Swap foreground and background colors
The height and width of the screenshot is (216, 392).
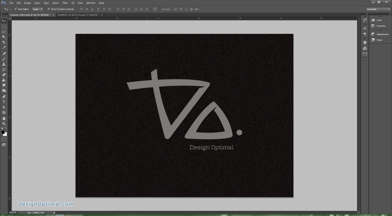pos(6,128)
